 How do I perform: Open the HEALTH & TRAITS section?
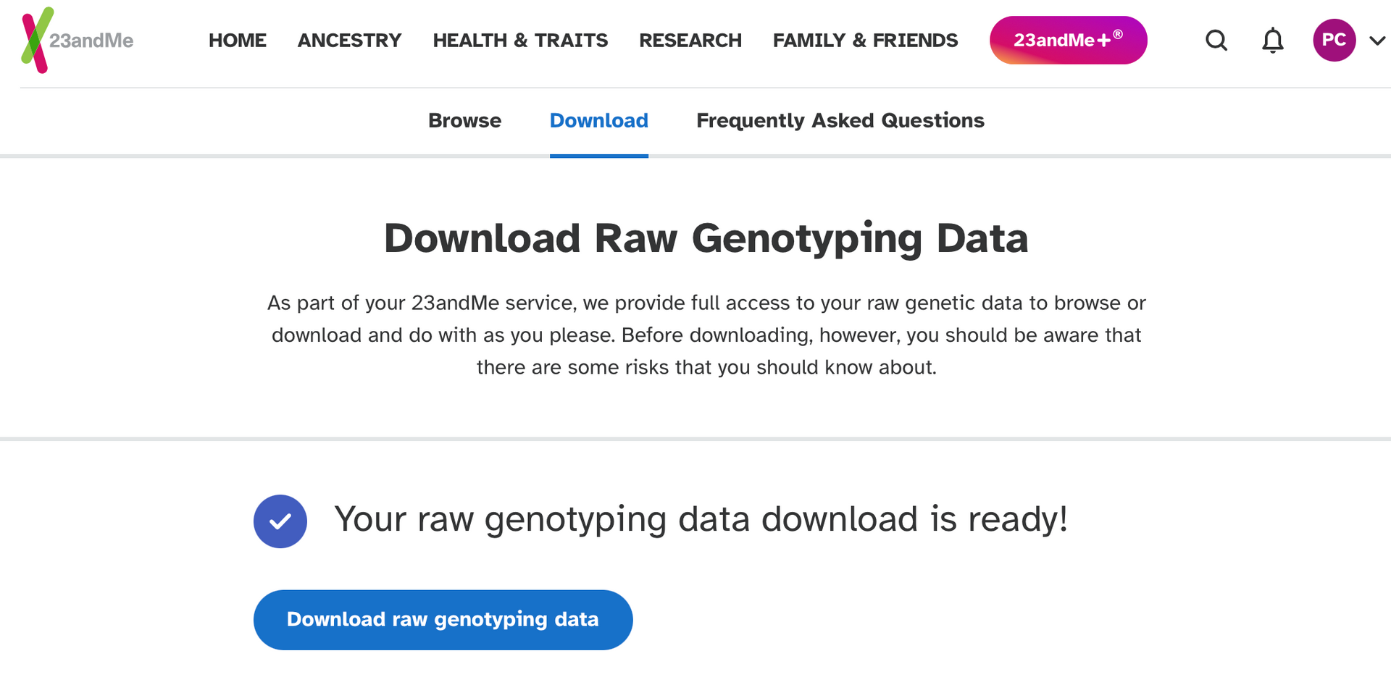pos(520,41)
